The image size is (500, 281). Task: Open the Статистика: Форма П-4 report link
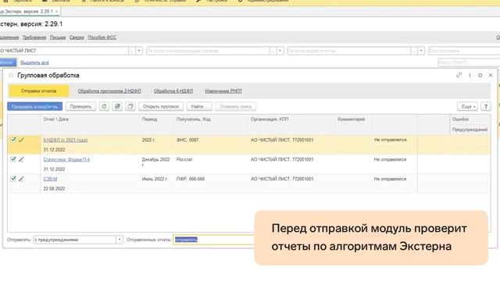[66, 159]
